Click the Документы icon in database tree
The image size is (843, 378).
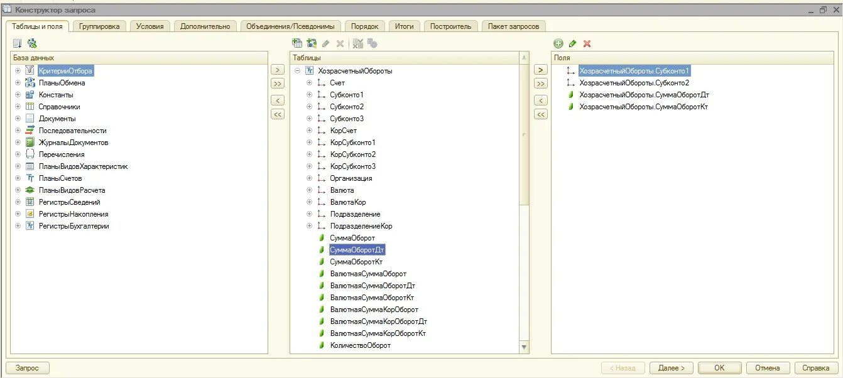click(x=30, y=118)
